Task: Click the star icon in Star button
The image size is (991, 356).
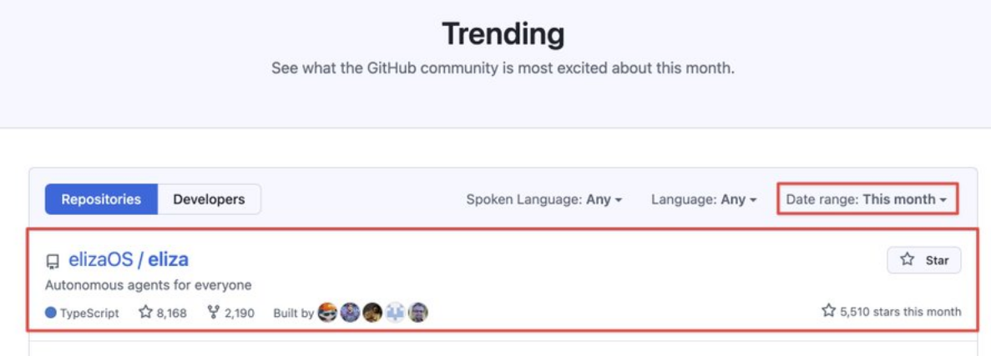Action: click(907, 259)
